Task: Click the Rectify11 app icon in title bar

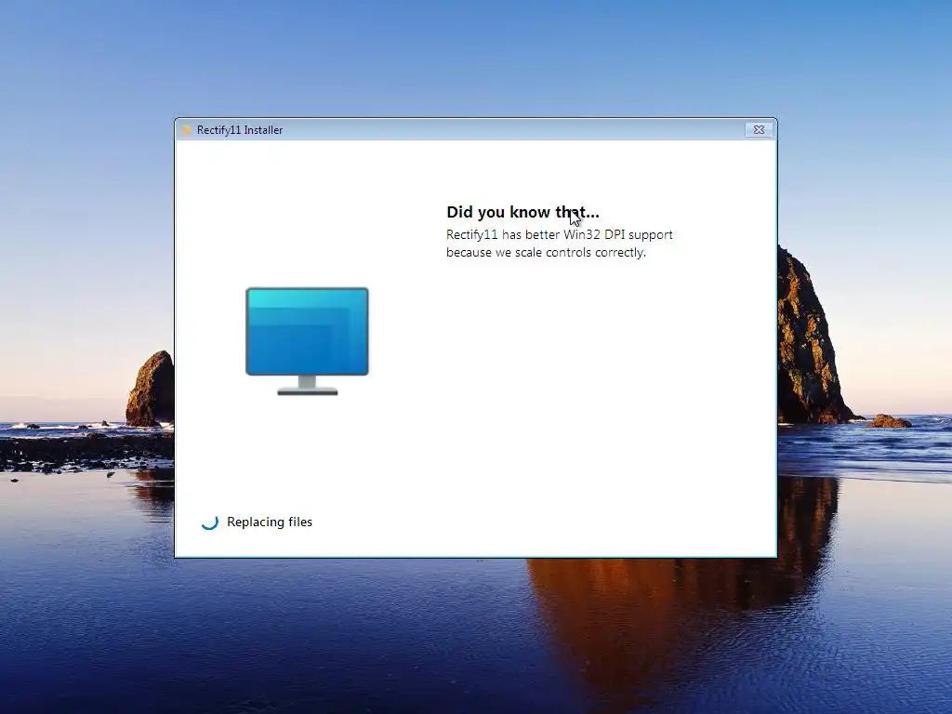Action: point(186,130)
